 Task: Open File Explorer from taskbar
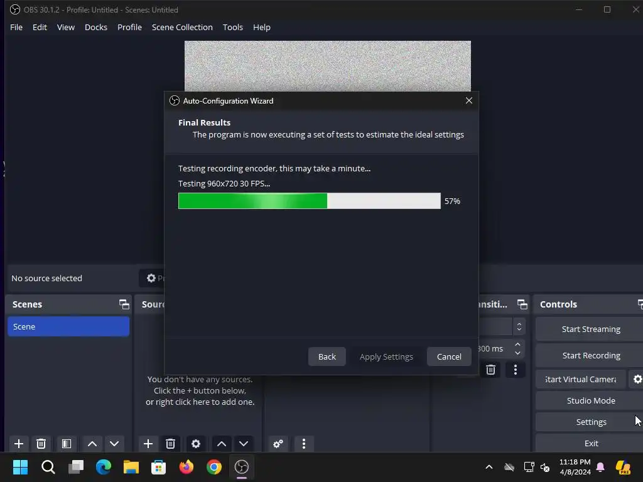click(x=131, y=467)
